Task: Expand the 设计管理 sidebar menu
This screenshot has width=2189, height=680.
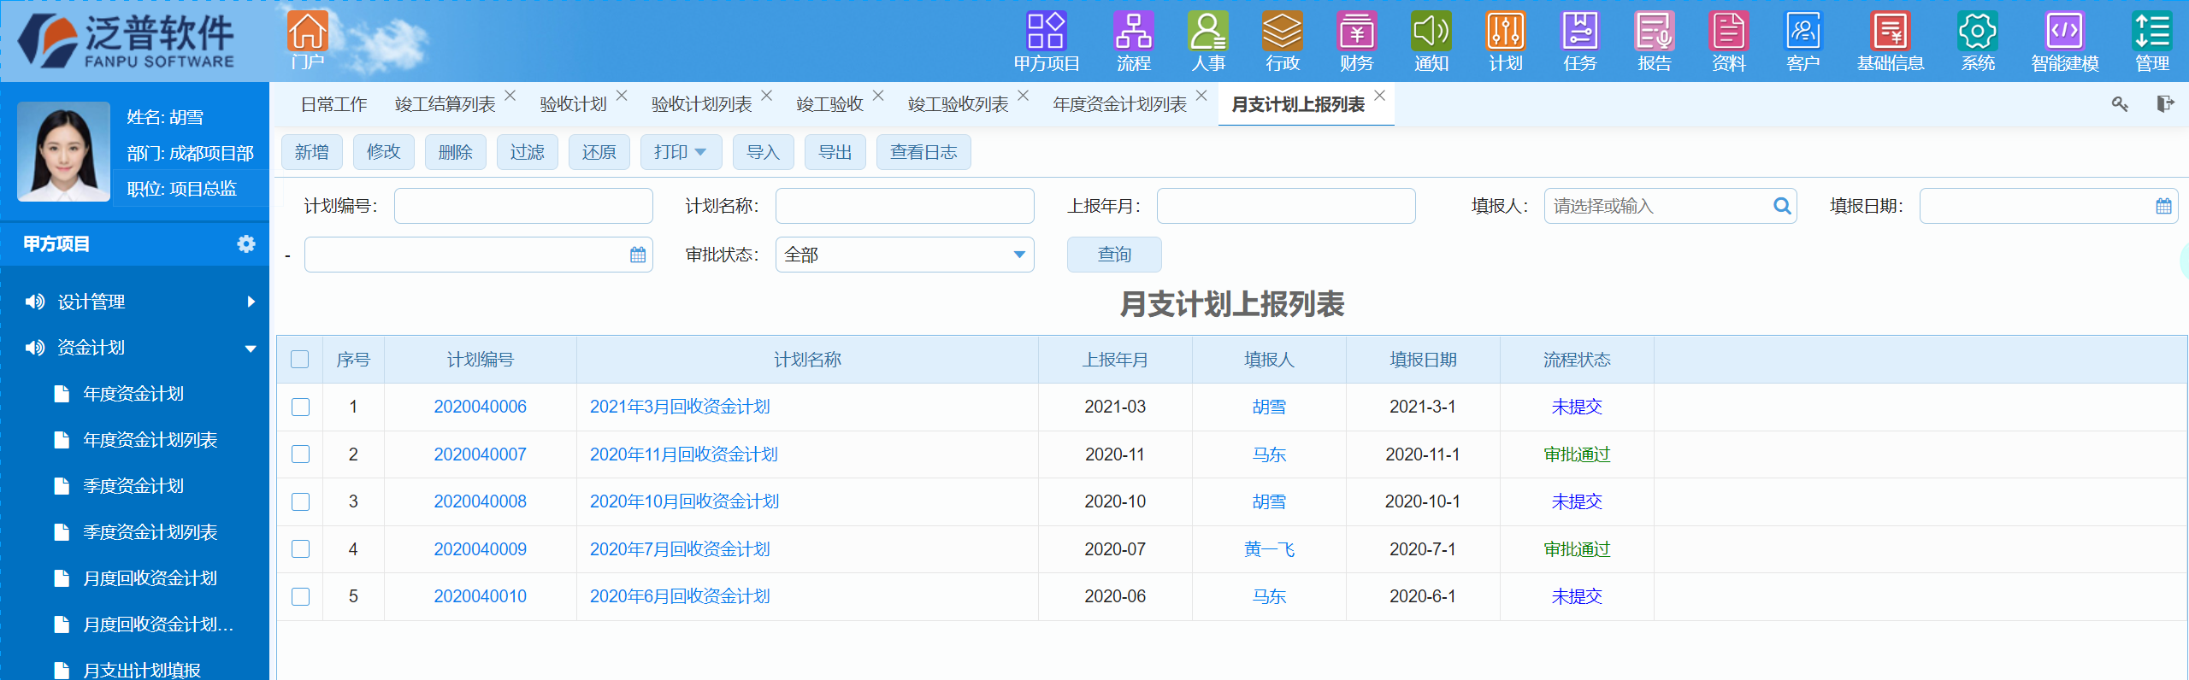Action: 137,302
